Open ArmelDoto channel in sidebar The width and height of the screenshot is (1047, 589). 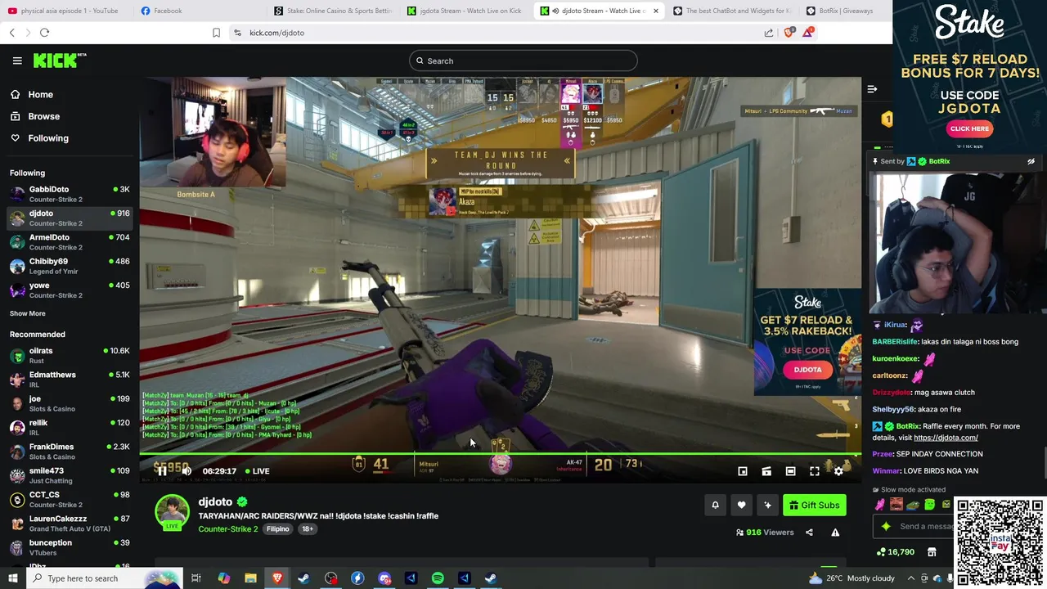70,241
